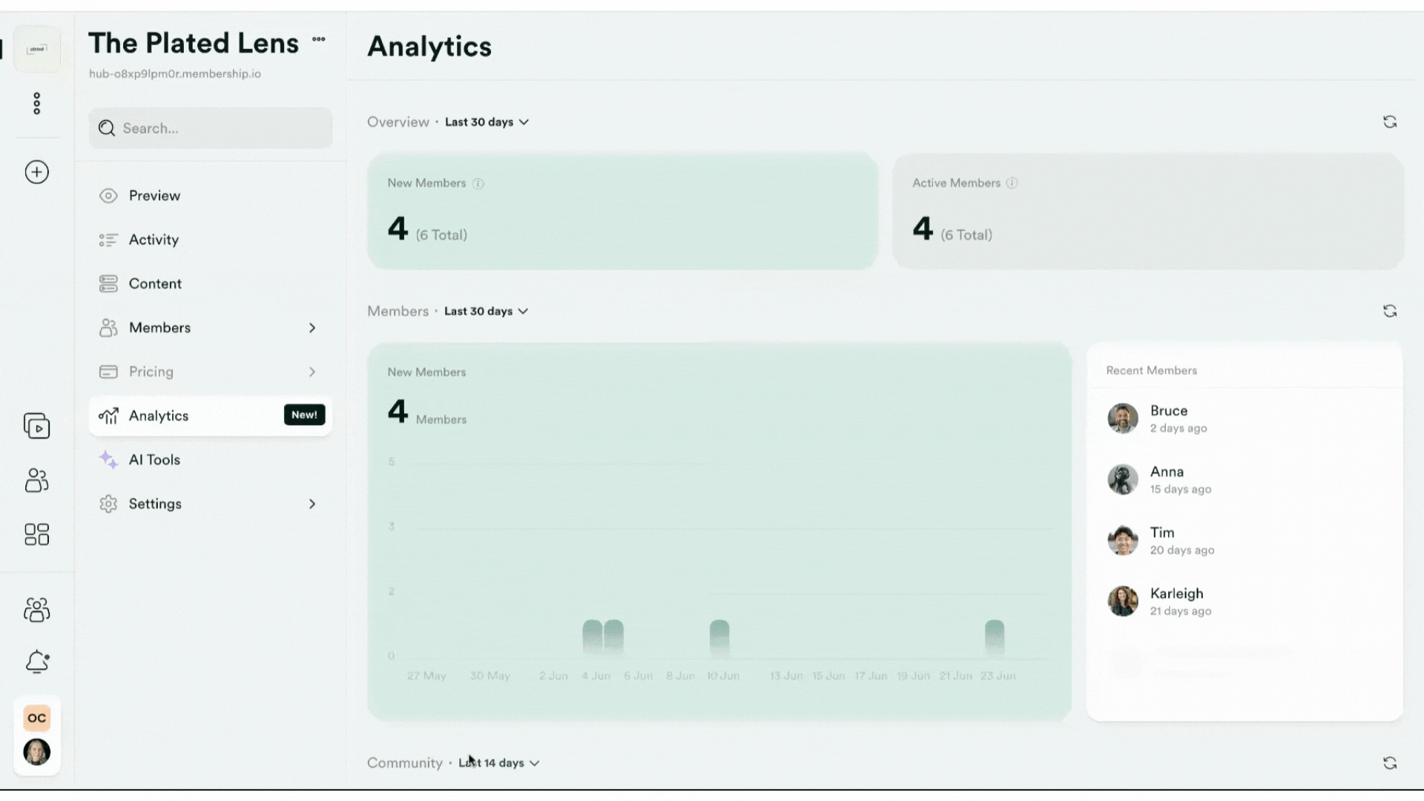Refresh the Community section
Viewport: 1424px width, 801px height.
click(x=1390, y=763)
